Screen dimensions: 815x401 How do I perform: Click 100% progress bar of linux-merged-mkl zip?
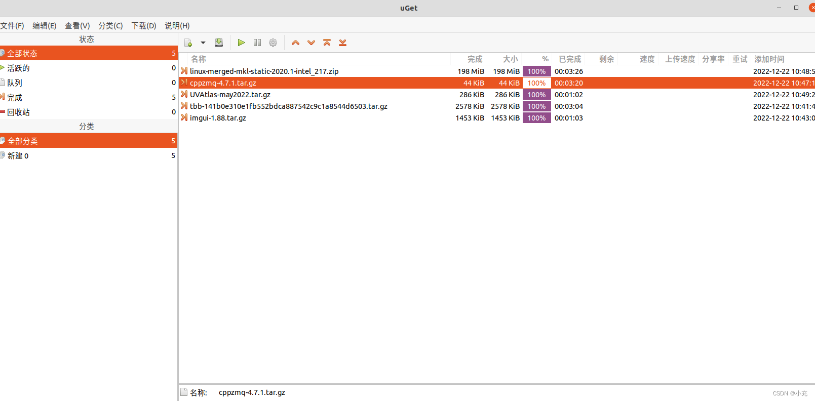point(537,71)
